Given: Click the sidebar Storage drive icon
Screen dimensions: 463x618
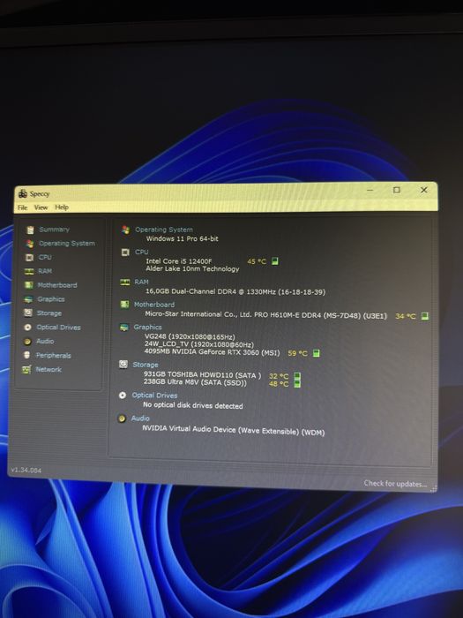Looking at the screenshot, I should (28, 313).
